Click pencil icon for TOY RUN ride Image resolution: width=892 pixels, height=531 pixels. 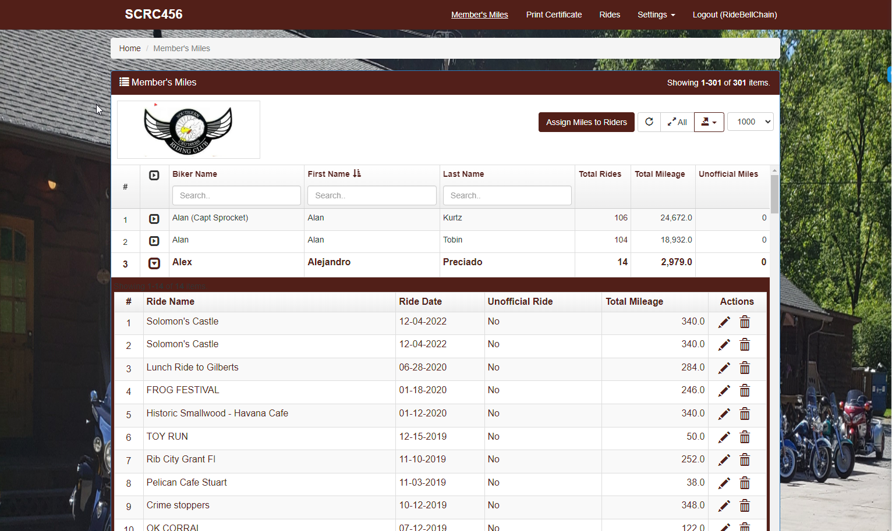point(724,437)
